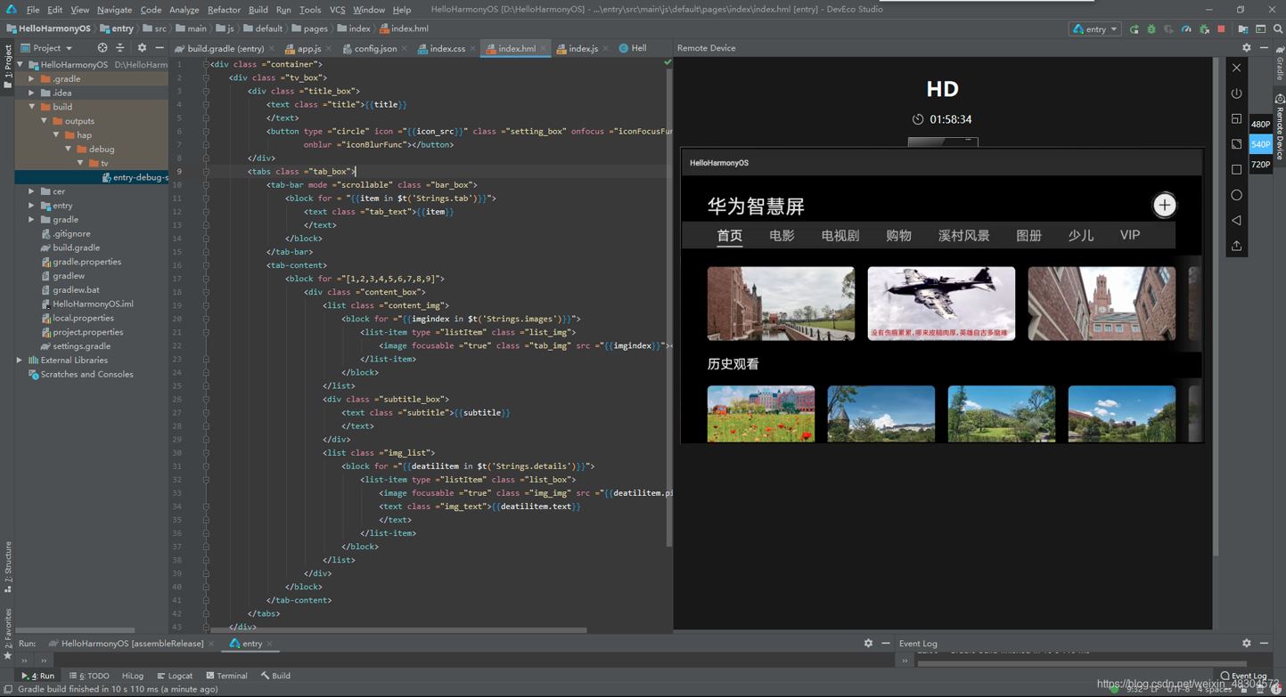Open the search magnifier icon top right
Image resolution: width=1286 pixels, height=697 pixels.
click(x=1278, y=29)
